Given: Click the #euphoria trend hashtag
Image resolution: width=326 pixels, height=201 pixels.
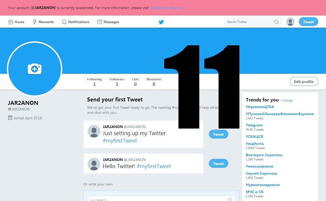Looking at the screenshot, I should [x=254, y=144].
